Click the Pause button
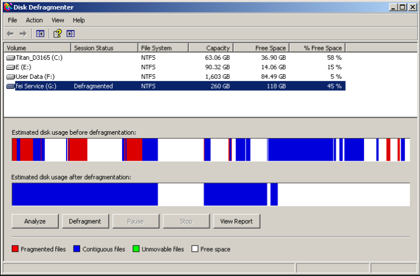 (136, 221)
